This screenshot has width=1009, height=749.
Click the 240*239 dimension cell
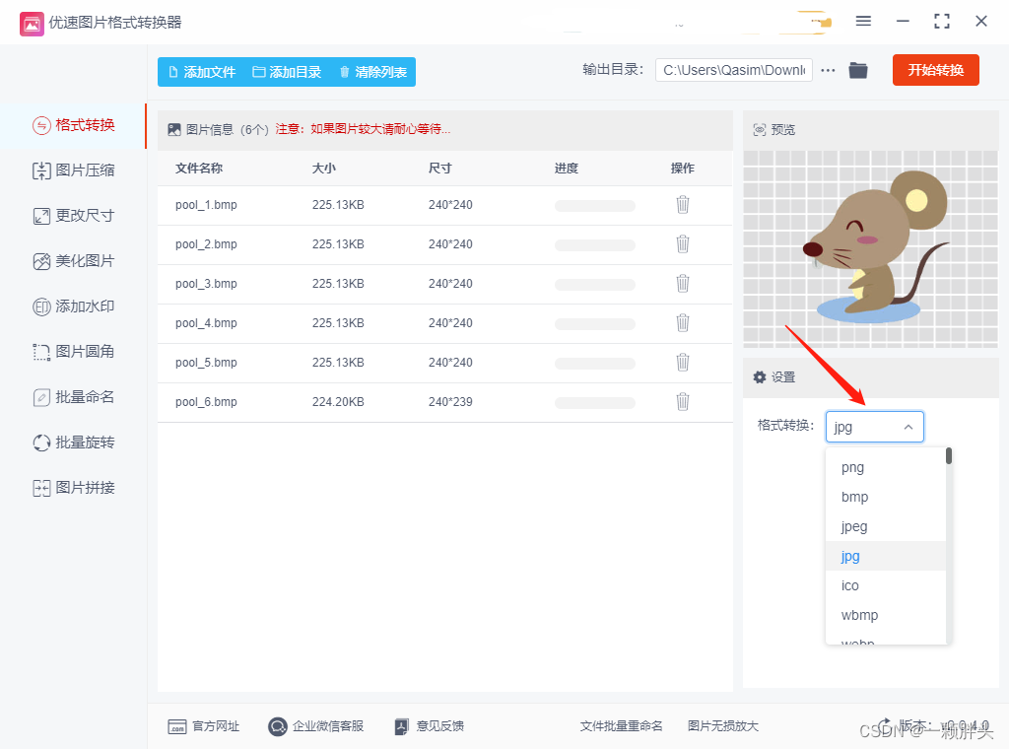450,401
